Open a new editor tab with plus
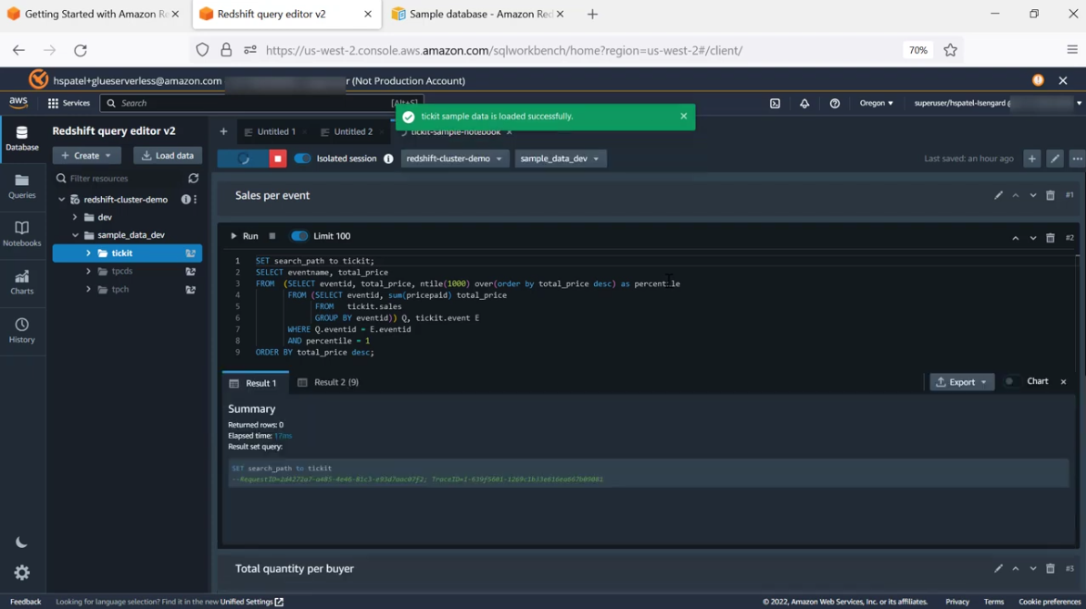This screenshot has width=1086, height=609. (x=223, y=131)
